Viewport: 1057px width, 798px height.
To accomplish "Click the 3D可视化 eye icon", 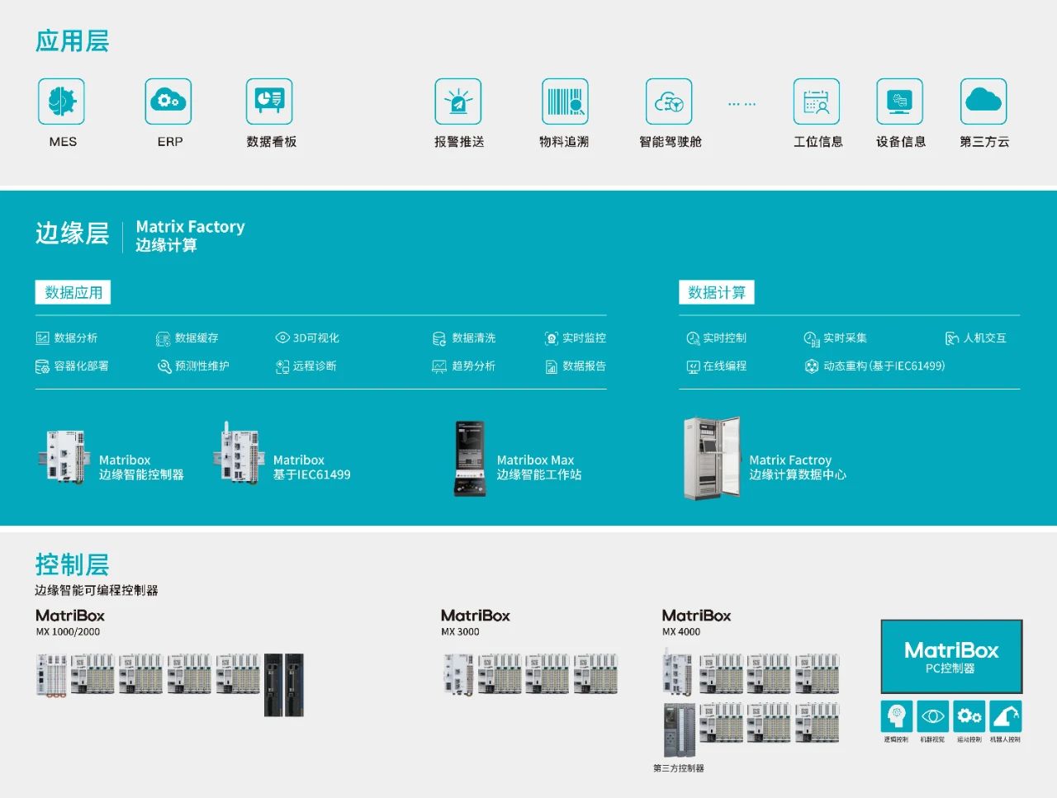I will pos(282,338).
